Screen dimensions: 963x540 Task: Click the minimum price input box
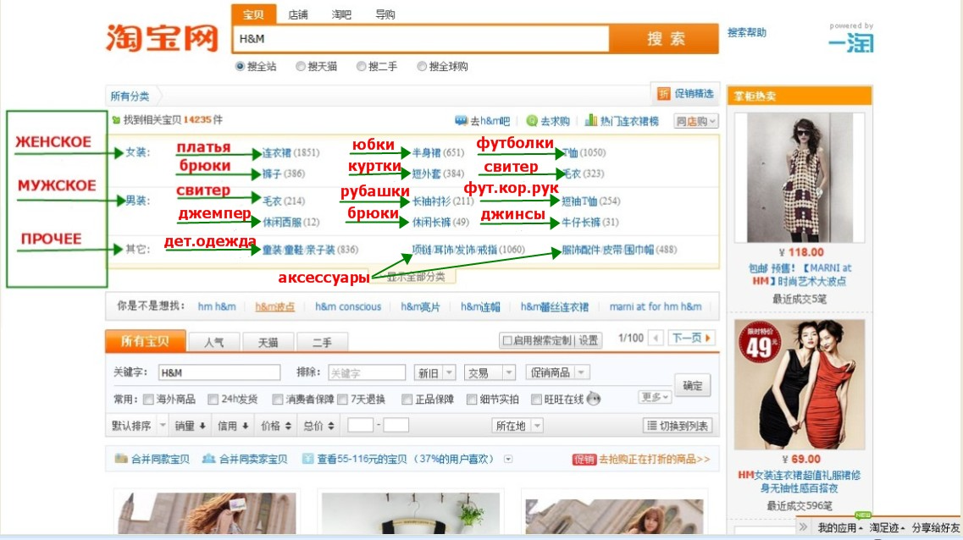pos(360,425)
